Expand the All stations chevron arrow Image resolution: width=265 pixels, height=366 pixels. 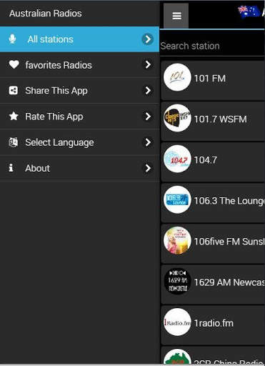tap(148, 39)
